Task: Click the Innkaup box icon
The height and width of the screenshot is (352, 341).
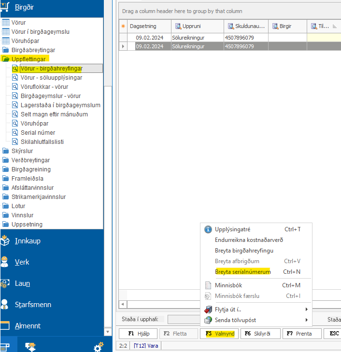Action: pyautogui.click(x=5, y=241)
